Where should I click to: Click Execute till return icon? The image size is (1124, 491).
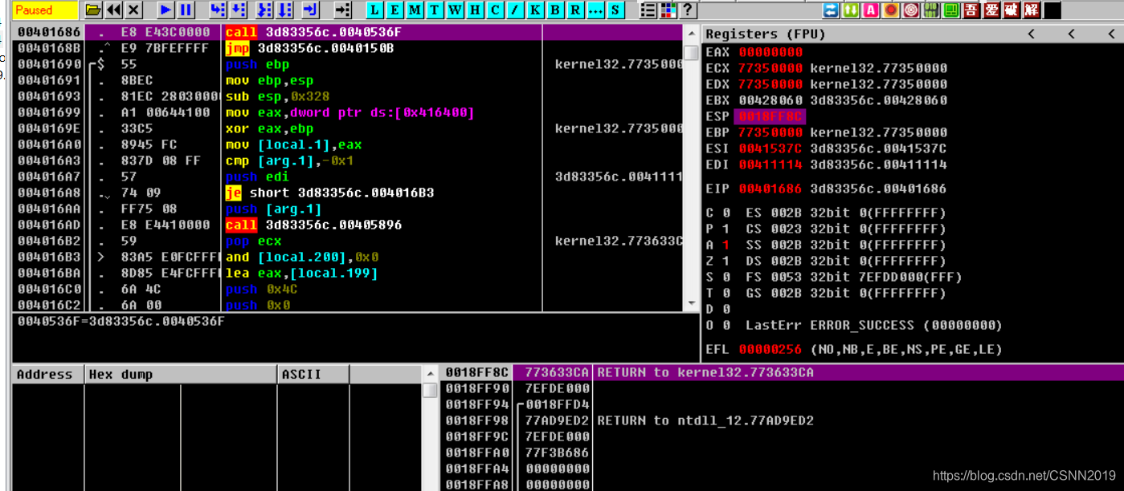(311, 10)
